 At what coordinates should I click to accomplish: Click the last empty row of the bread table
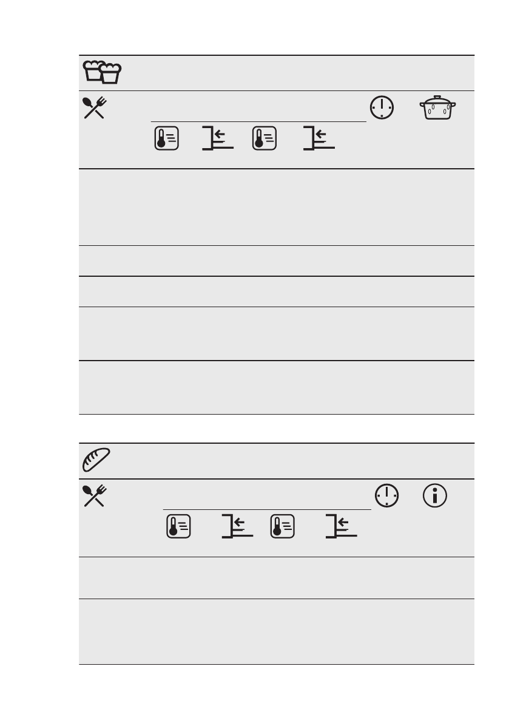tap(277, 632)
